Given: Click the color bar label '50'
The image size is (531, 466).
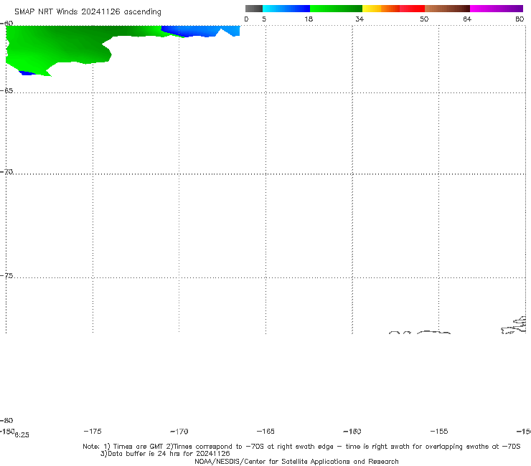Looking at the screenshot, I should pyautogui.click(x=424, y=19).
